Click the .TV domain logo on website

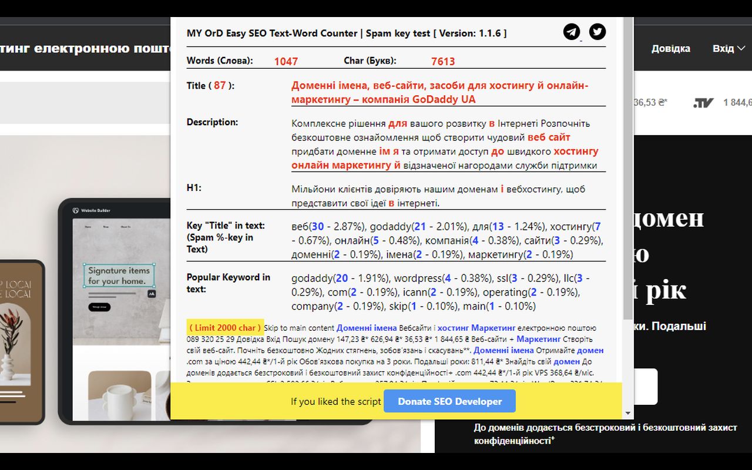[x=703, y=103]
